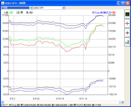This screenshot has width=131, height=107.
Task: Click the 245,406 right axis value
Action: pos(112,15)
